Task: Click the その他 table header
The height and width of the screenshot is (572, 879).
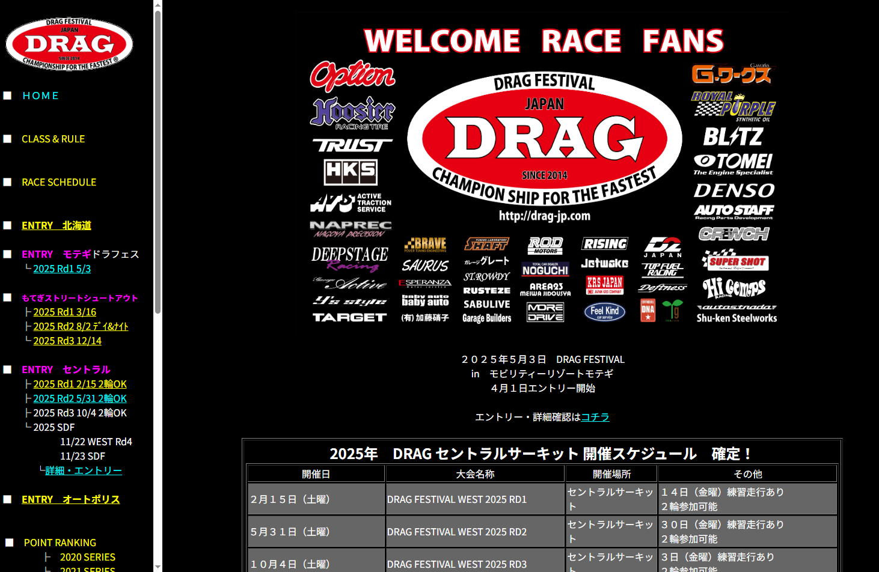Action: tap(748, 473)
